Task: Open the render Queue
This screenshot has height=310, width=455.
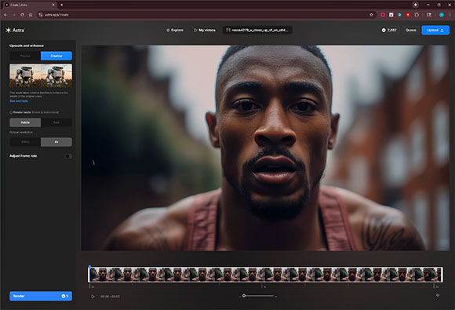Action: tap(410, 30)
